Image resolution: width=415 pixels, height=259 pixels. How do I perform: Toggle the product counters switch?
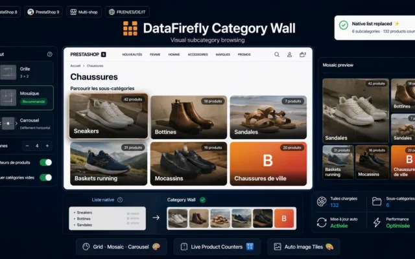[46, 163]
